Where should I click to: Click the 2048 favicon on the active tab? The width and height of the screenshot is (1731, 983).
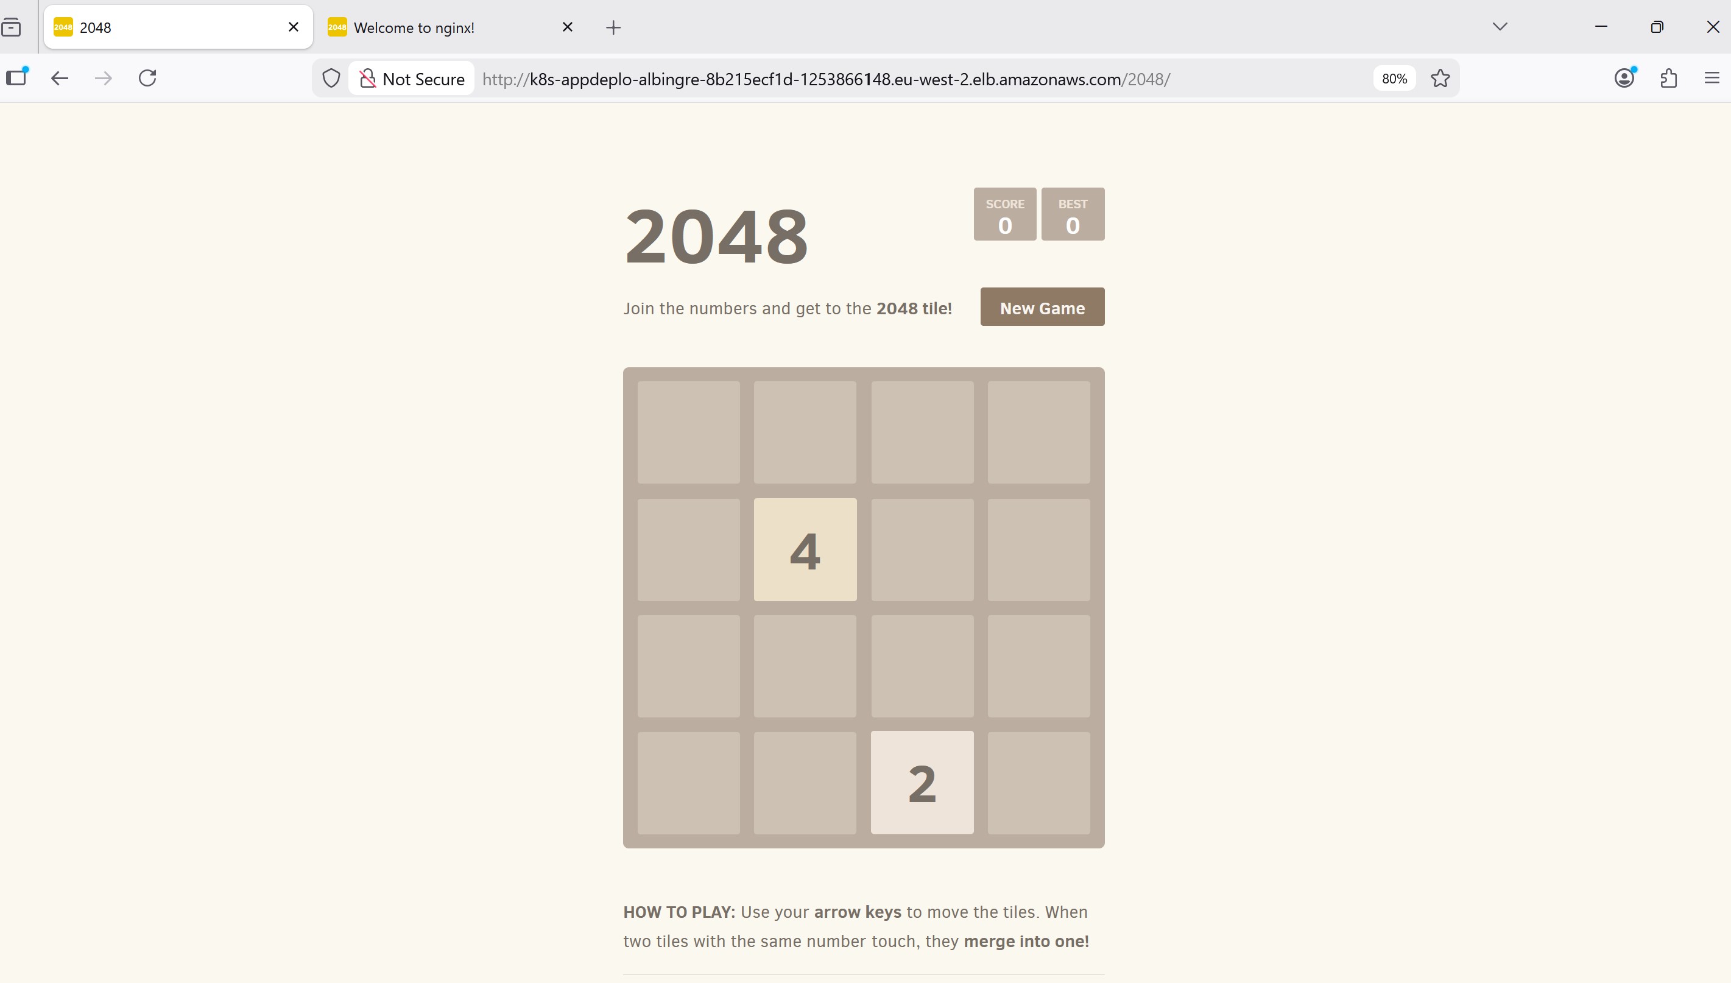click(x=63, y=27)
